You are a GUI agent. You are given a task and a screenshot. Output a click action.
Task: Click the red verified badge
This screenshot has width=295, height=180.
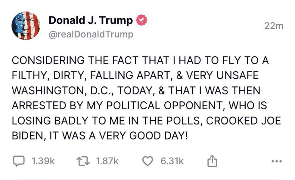[141, 20]
